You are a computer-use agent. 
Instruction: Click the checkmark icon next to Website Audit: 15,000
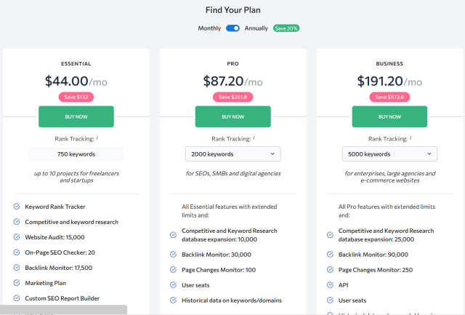pos(17,237)
